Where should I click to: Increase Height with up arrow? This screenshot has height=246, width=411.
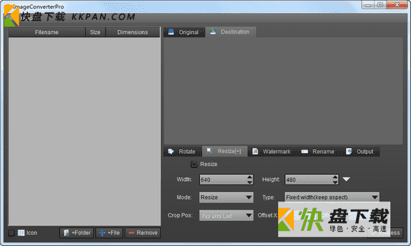pyautogui.click(x=335, y=177)
